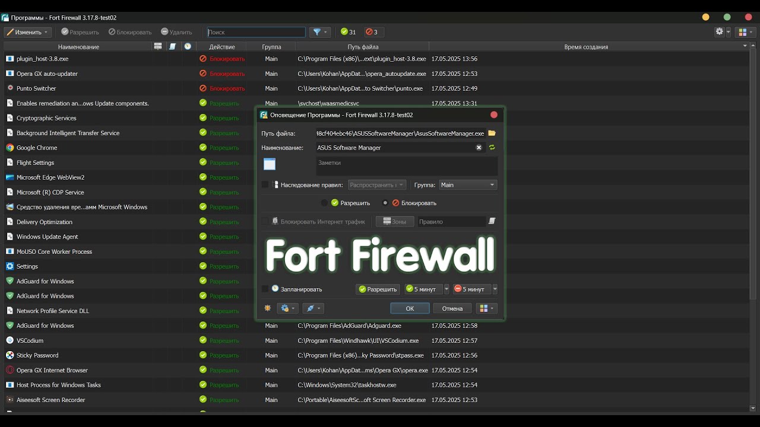Click the Удалить toolbar button
760x427 pixels.
(x=176, y=32)
